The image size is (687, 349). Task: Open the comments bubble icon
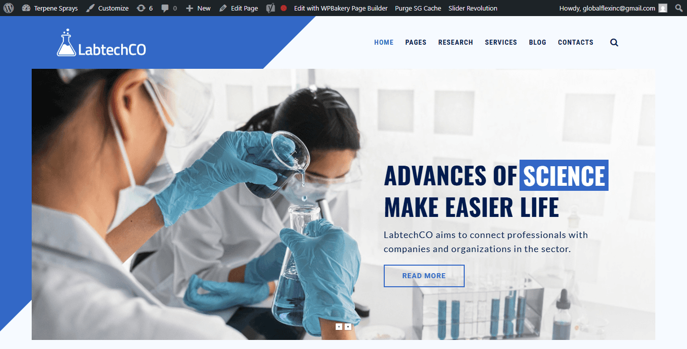click(x=165, y=8)
